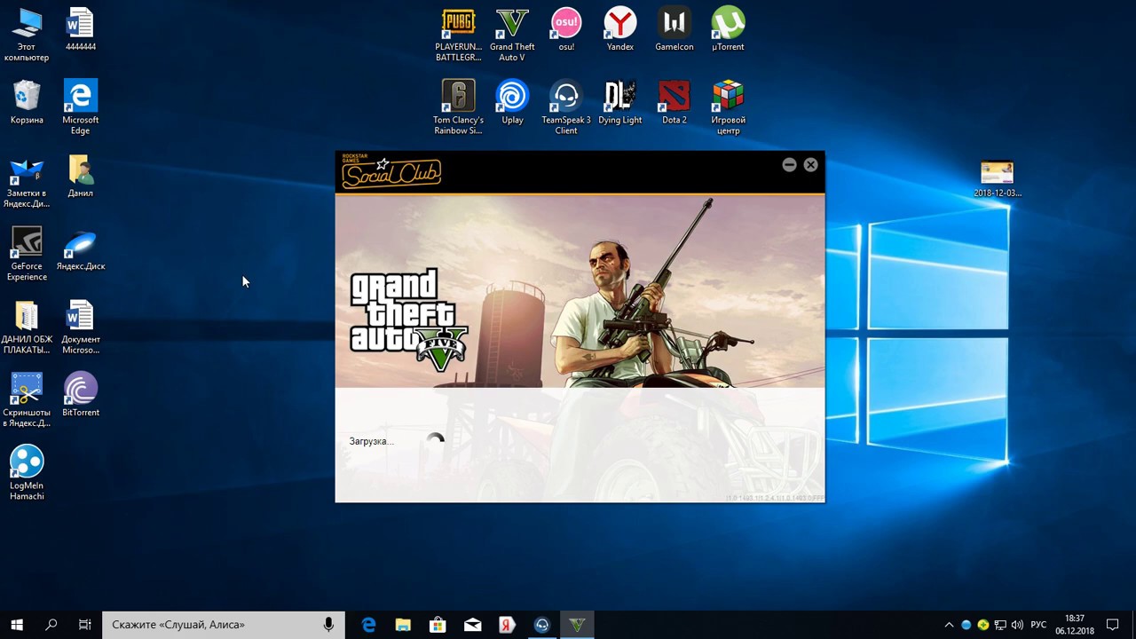
Task: Click the Загрузка loading text
Action: (x=371, y=441)
